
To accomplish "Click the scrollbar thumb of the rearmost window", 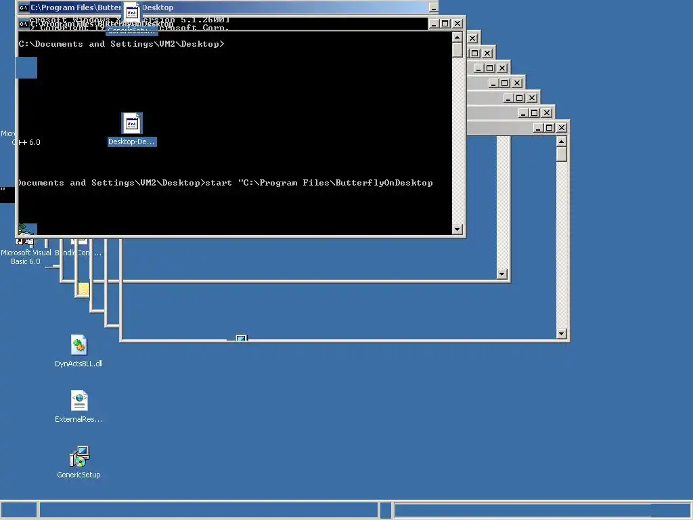I will point(561,154).
